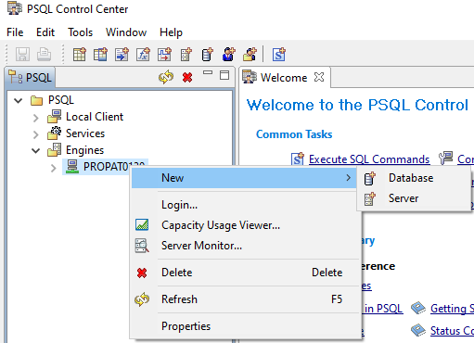Close the Welcome tab with its X
This screenshot has width=474, height=343.
319,77
